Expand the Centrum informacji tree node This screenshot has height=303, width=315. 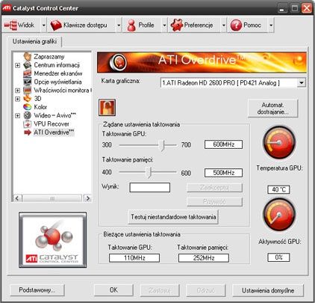17,65
